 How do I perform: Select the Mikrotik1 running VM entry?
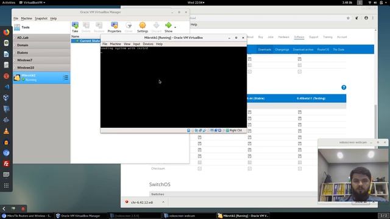coord(41,78)
